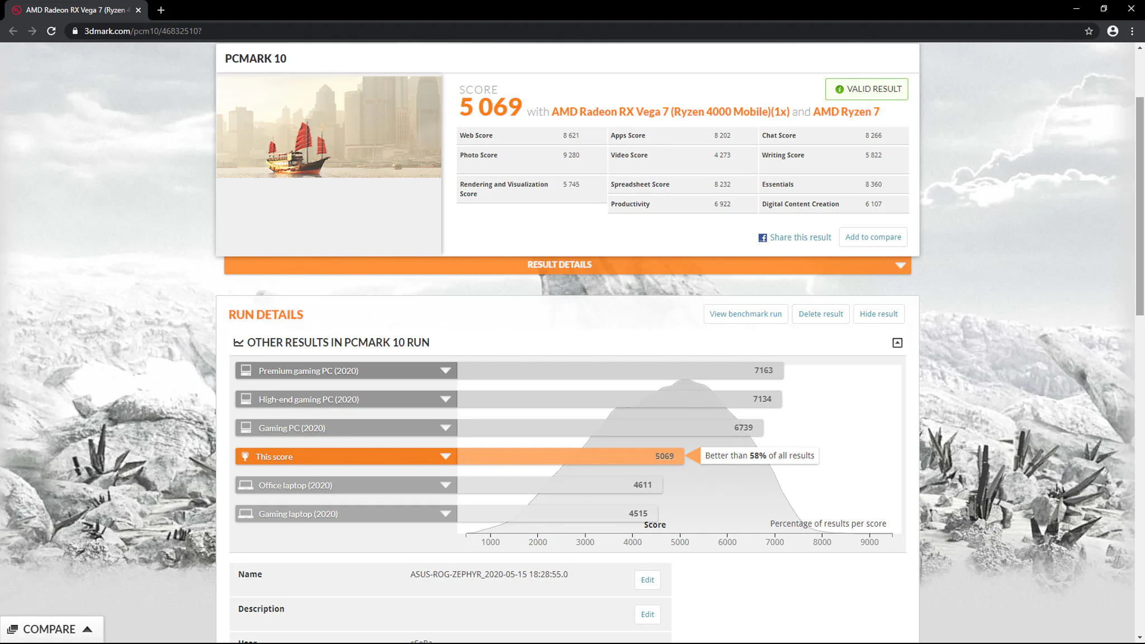Click the Delete result button

click(821, 314)
